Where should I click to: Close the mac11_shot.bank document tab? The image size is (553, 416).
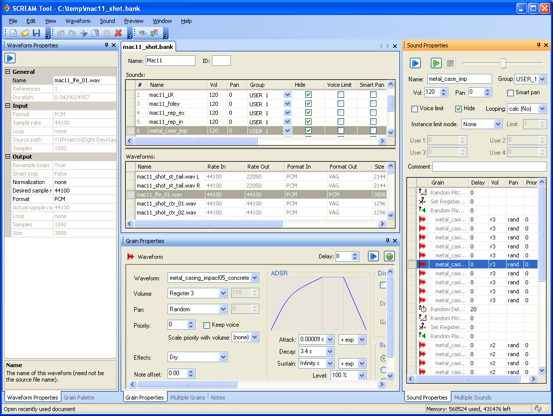click(x=395, y=46)
